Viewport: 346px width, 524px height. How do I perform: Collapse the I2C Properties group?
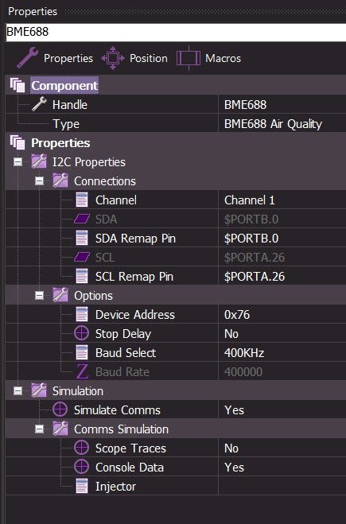(18, 162)
